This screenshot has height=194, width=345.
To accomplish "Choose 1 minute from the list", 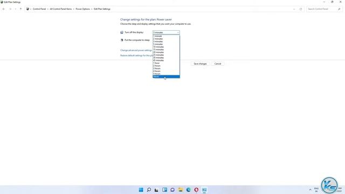I will coord(166,36).
